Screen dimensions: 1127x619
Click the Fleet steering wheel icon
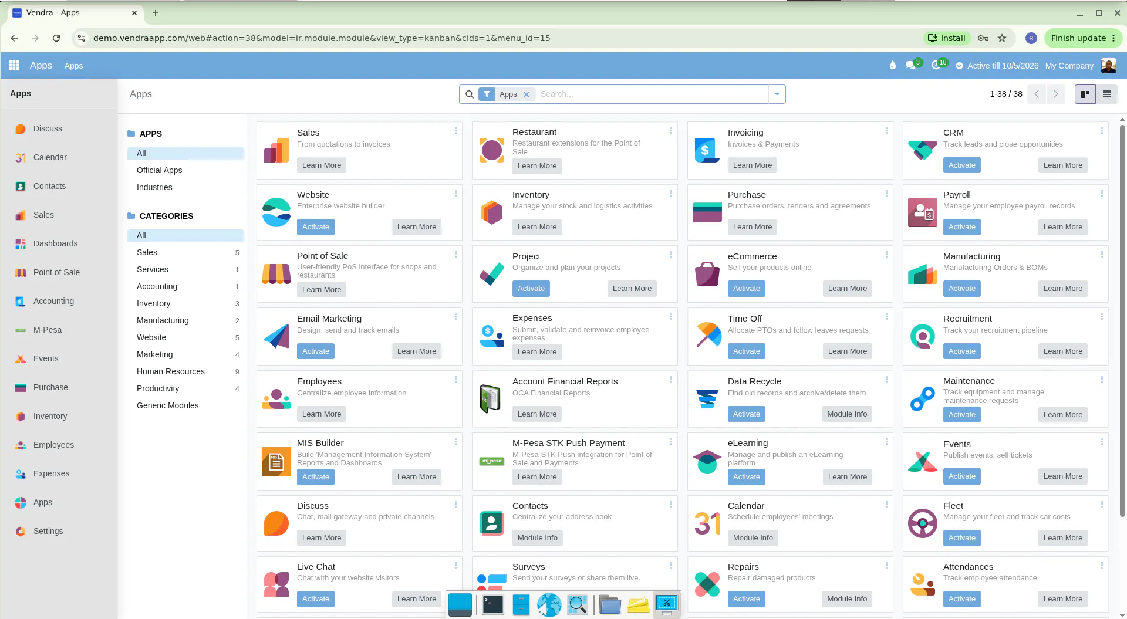923,523
